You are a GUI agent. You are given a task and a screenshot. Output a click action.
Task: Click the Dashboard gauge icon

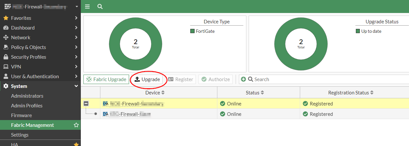[x=6, y=28]
